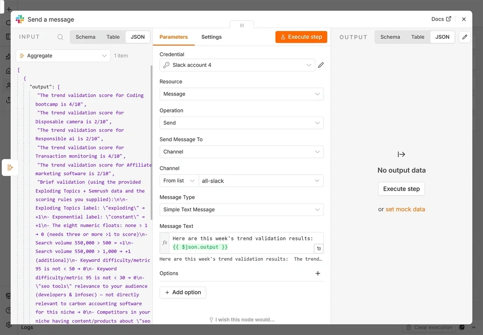483x335 pixels.
Task: Click the input panel search icon
Action: 60,37
